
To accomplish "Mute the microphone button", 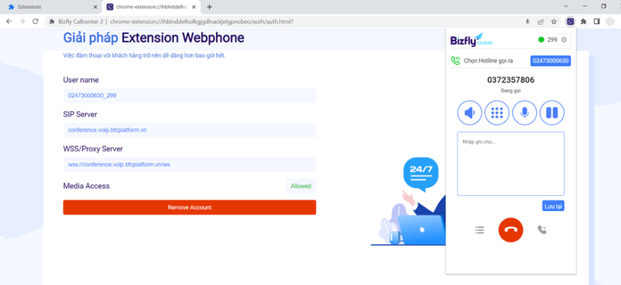I will tap(524, 112).
